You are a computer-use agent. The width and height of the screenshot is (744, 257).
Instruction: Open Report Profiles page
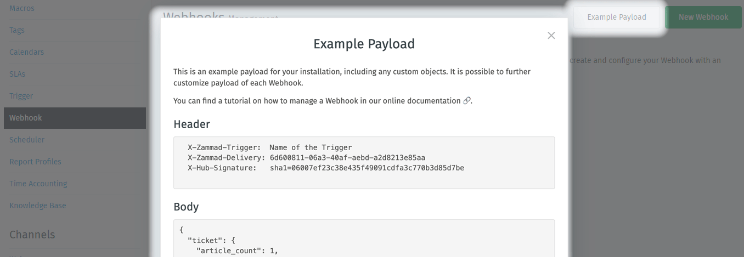point(35,162)
